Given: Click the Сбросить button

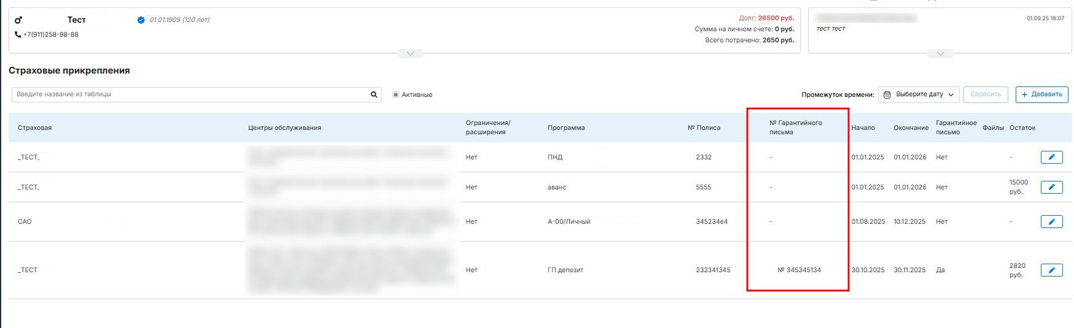Looking at the screenshot, I should (985, 94).
